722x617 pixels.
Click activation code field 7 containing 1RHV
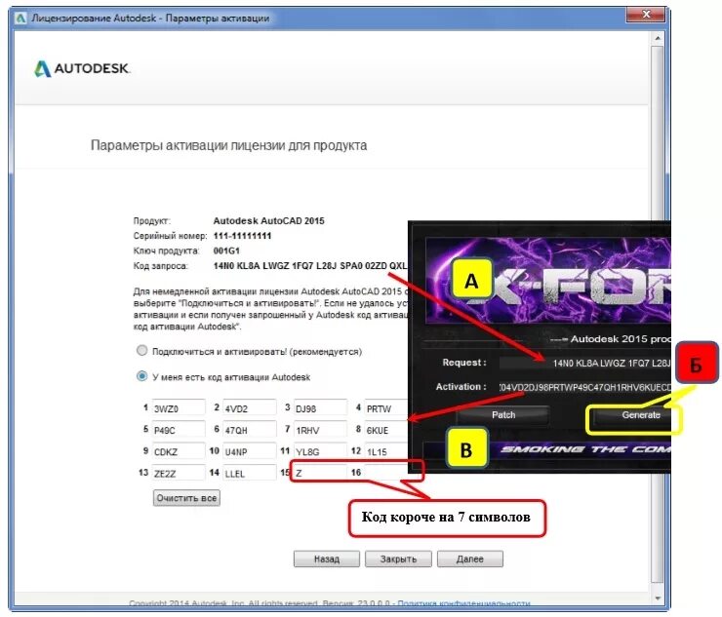320,430
